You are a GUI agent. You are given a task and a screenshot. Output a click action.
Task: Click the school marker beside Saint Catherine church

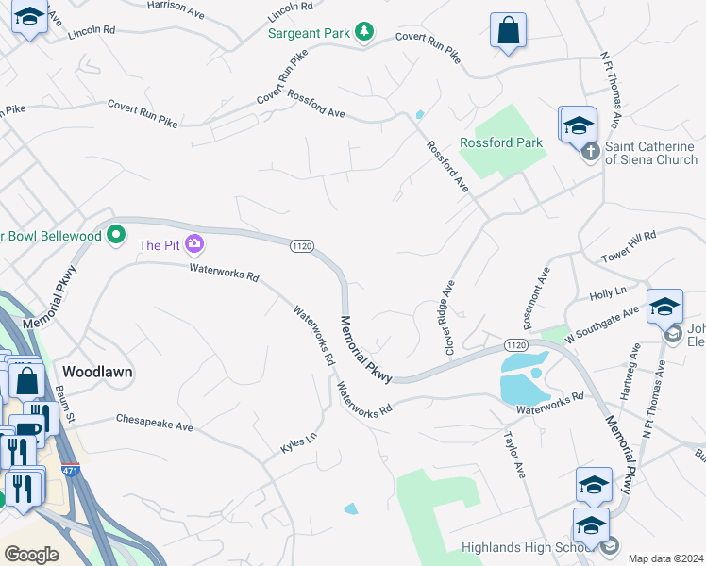point(579,126)
